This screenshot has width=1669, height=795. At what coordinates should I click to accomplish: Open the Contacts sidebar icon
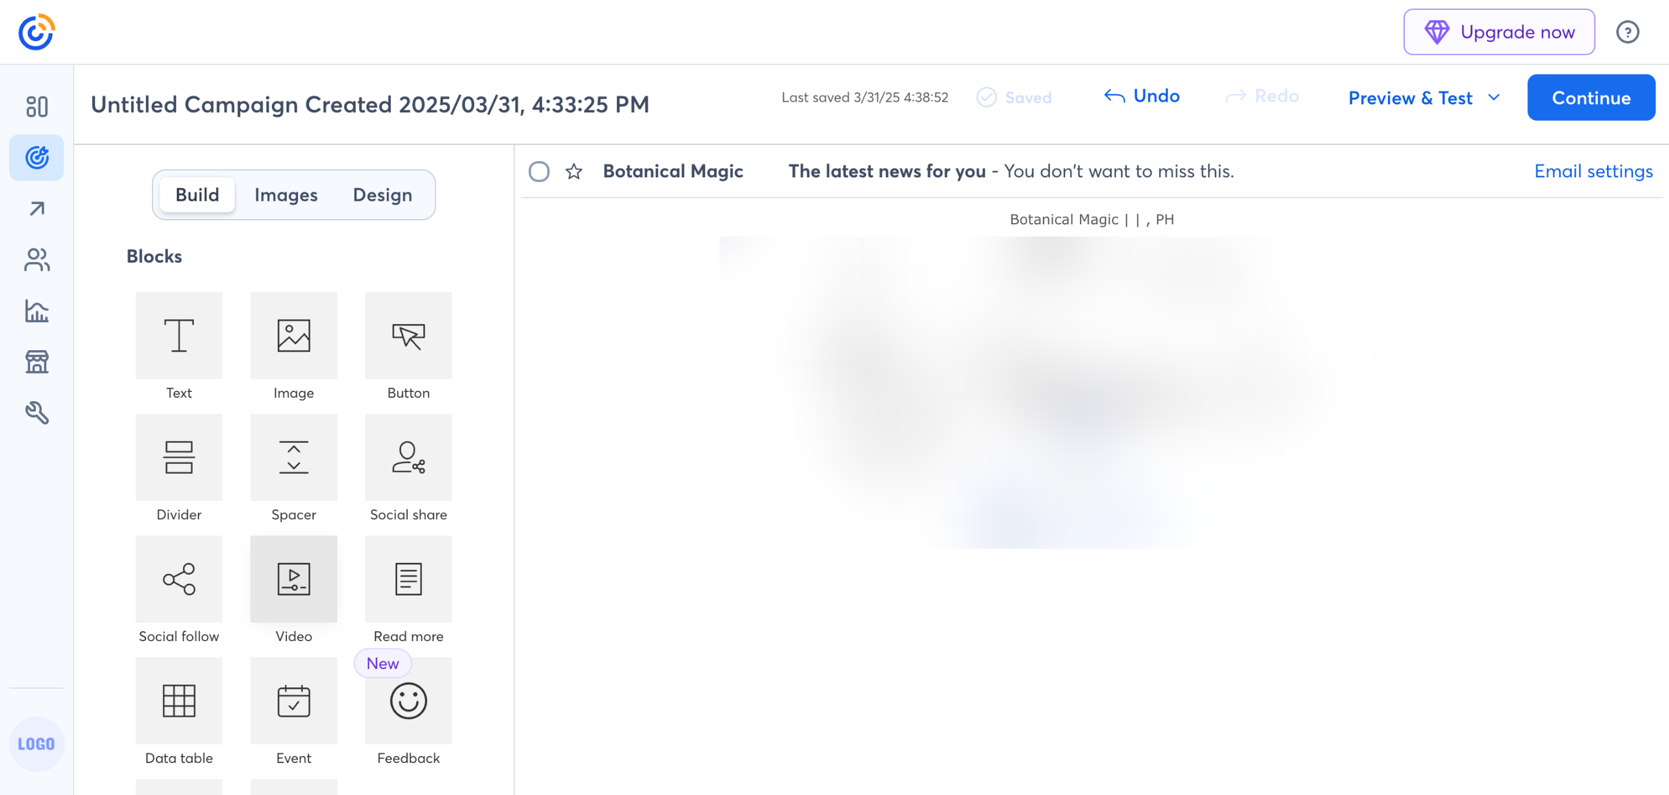point(37,260)
